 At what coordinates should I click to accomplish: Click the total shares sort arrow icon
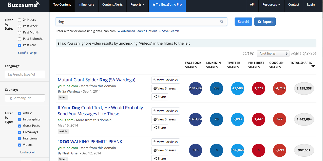click(x=313, y=66)
